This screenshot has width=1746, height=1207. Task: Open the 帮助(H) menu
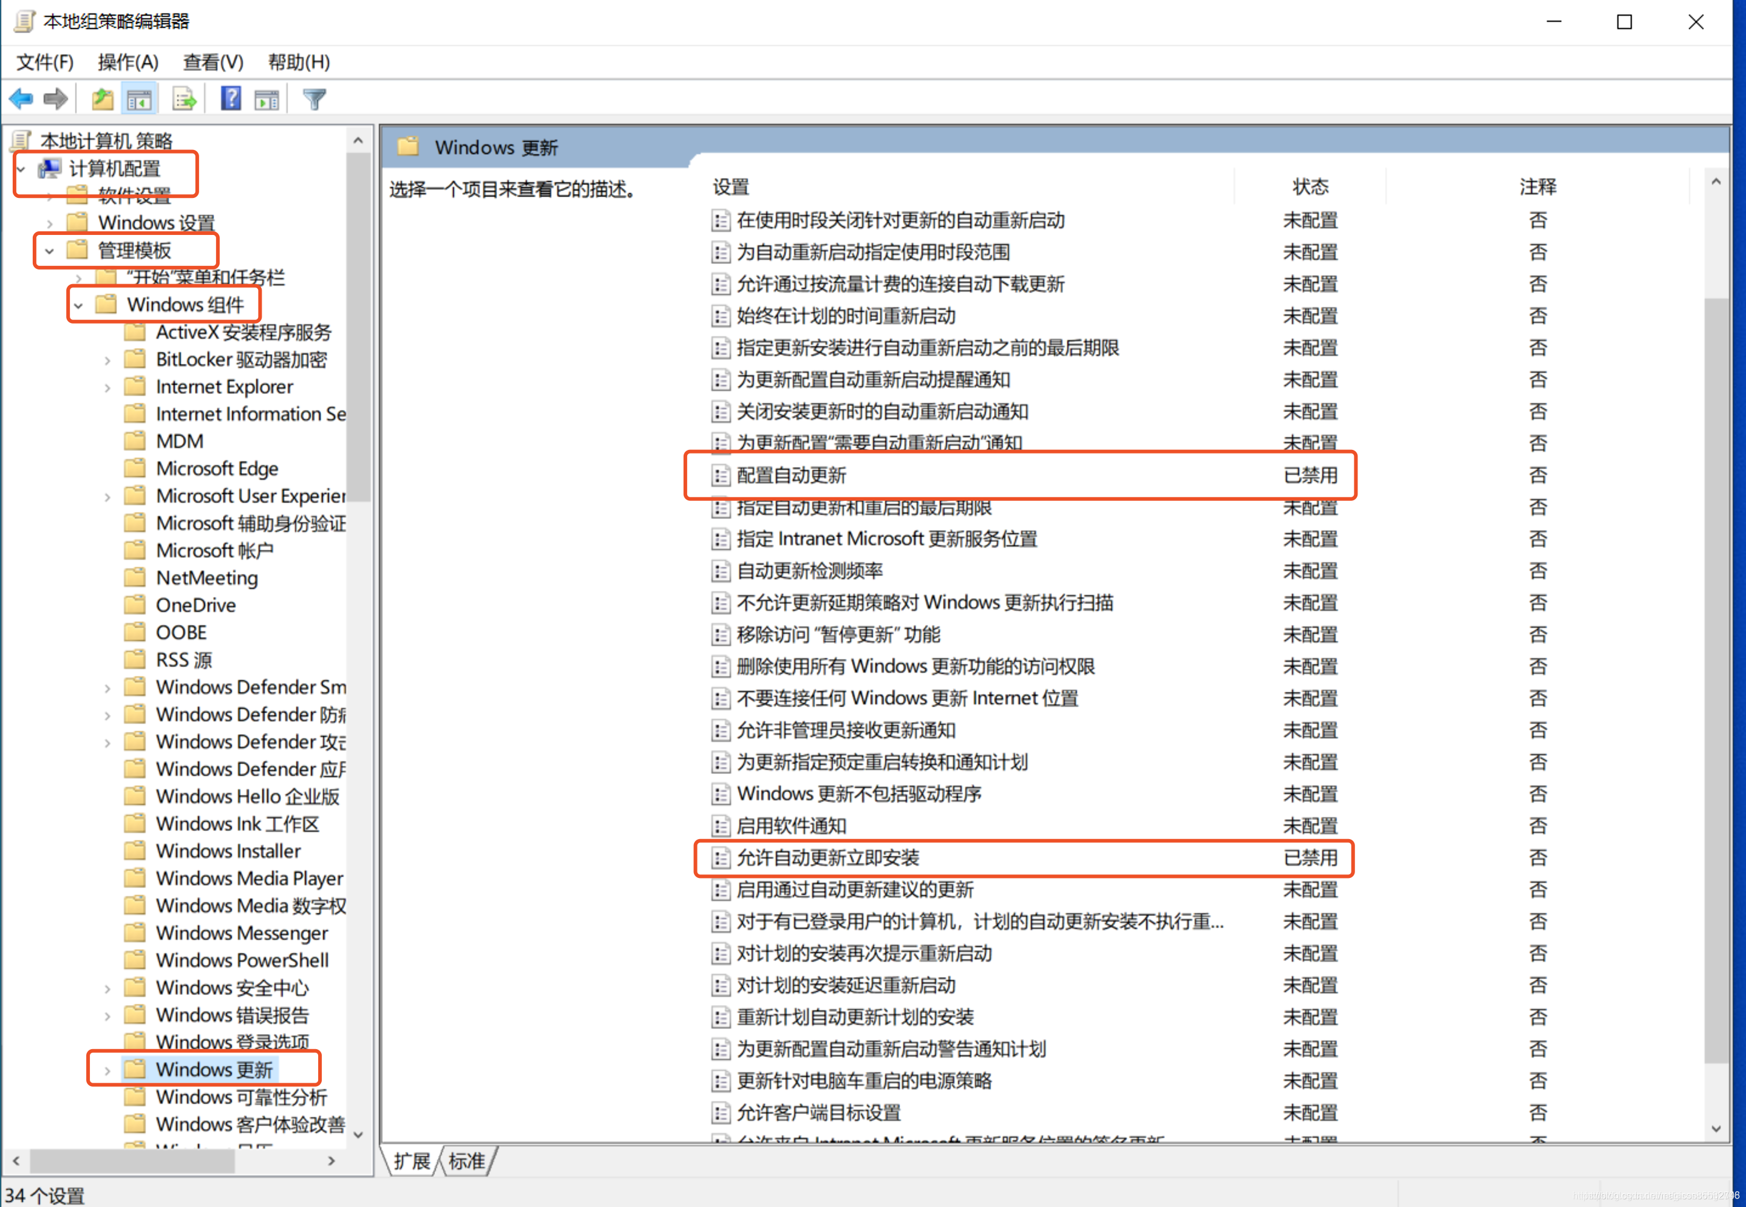point(299,62)
